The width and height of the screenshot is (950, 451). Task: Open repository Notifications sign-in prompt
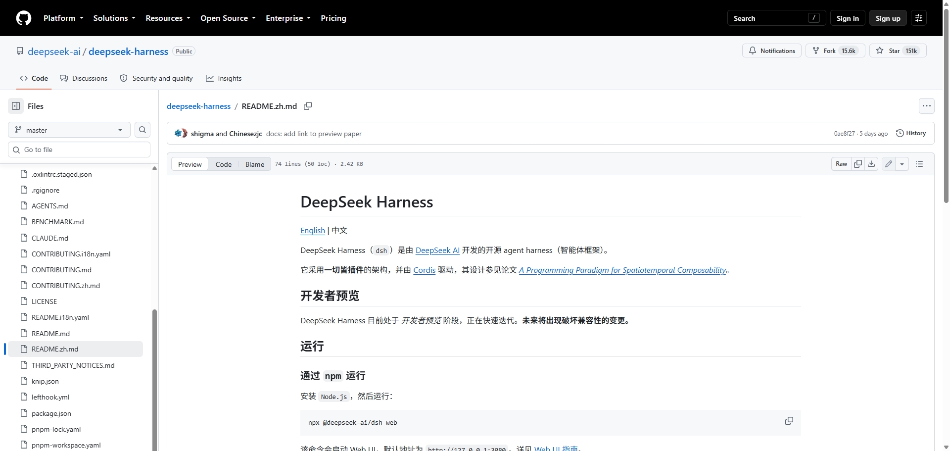point(772,50)
